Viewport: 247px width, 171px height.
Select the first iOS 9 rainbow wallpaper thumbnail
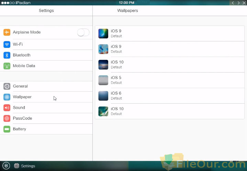pyautogui.click(x=103, y=34)
